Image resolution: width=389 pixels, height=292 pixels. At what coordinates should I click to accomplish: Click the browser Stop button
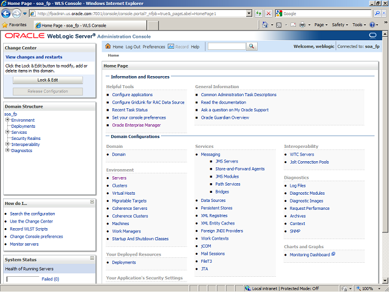click(269, 13)
